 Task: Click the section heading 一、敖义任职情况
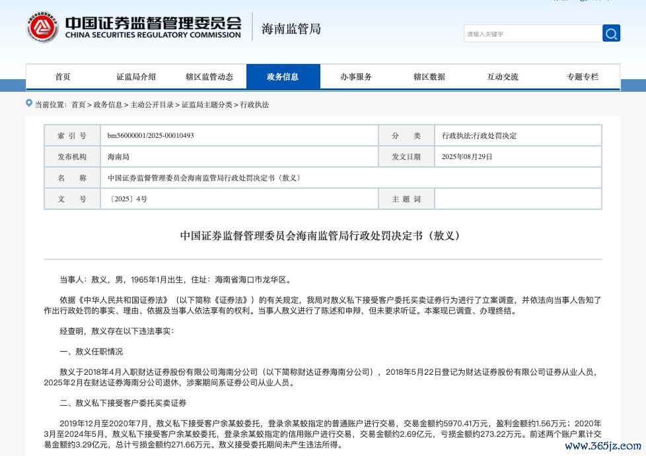click(91, 352)
